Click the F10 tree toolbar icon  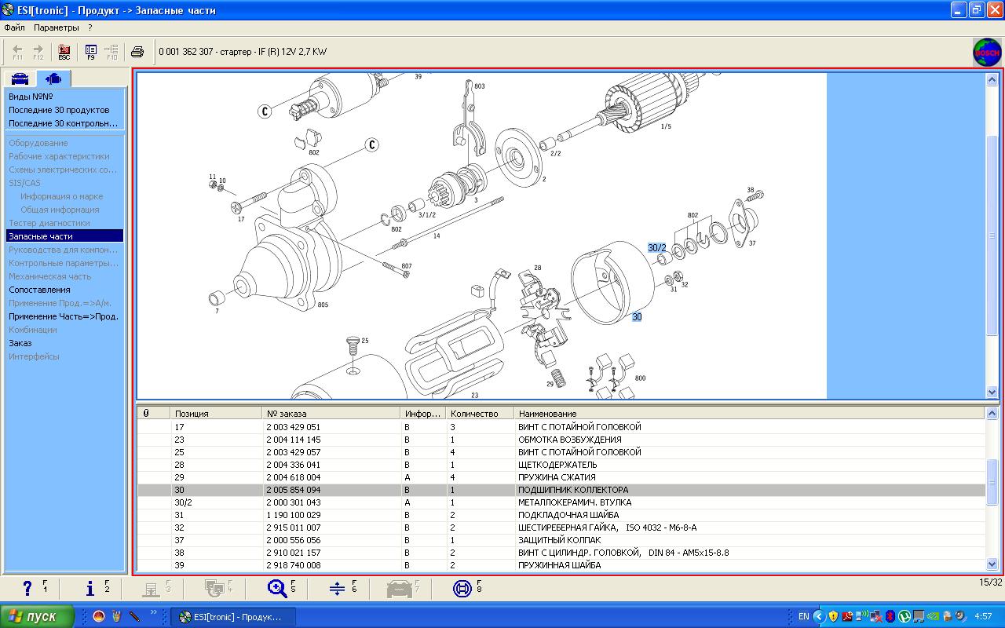(x=111, y=52)
